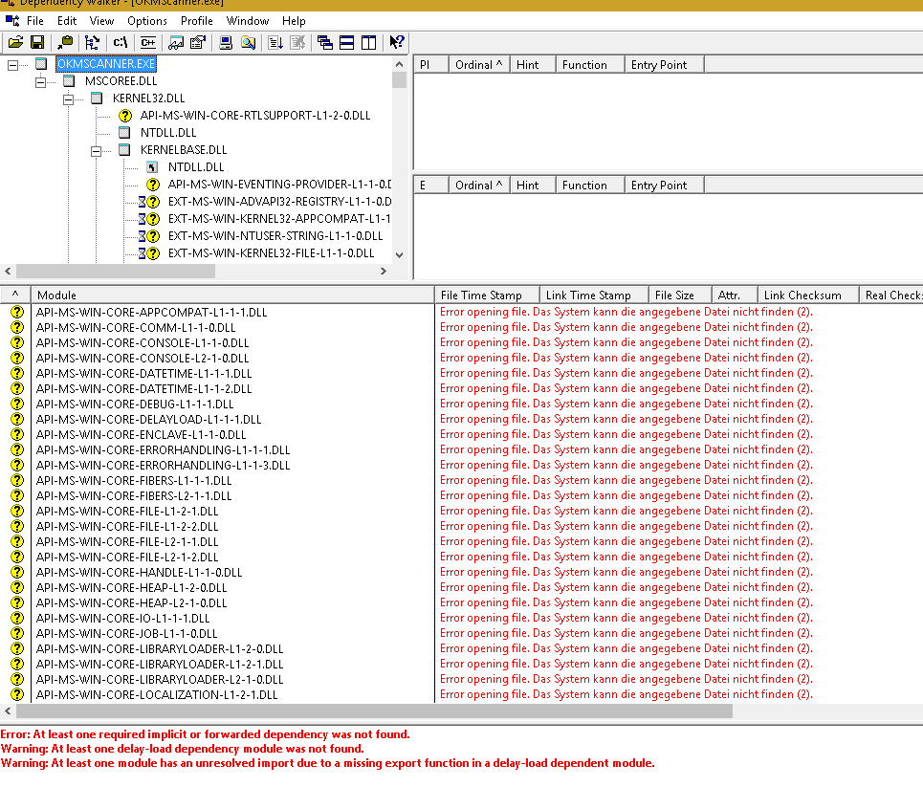Sort exports by the Ordinal column header
Viewport: 923px width, 809px height.
[478, 184]
